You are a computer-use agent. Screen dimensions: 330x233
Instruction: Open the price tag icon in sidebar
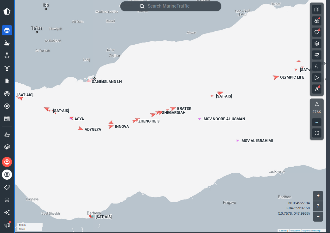pos(7,187)
